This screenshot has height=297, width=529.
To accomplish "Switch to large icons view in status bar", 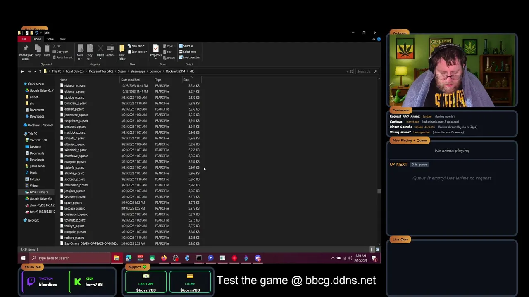I will tap(377, 250).
